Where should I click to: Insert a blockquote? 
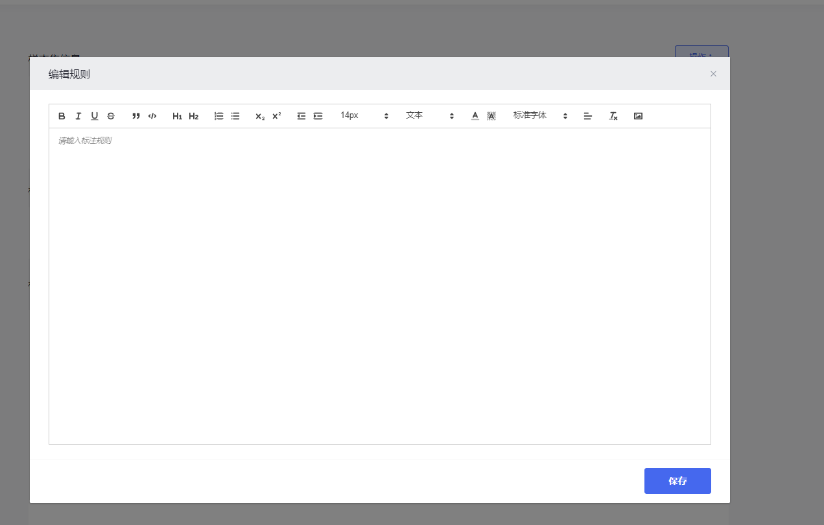tap(136, 116)
